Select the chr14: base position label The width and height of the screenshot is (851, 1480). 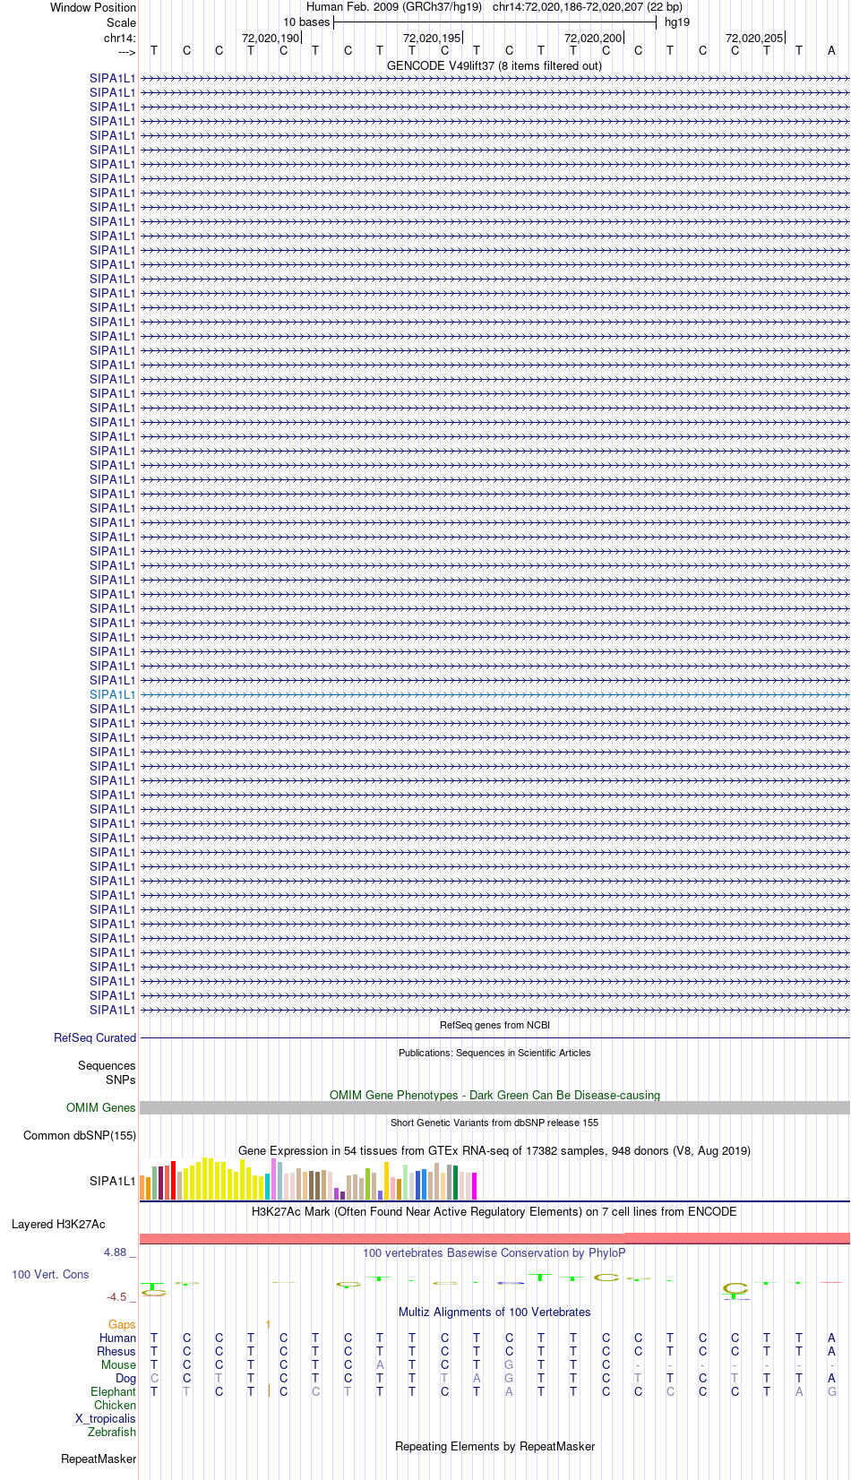[120, 38]
